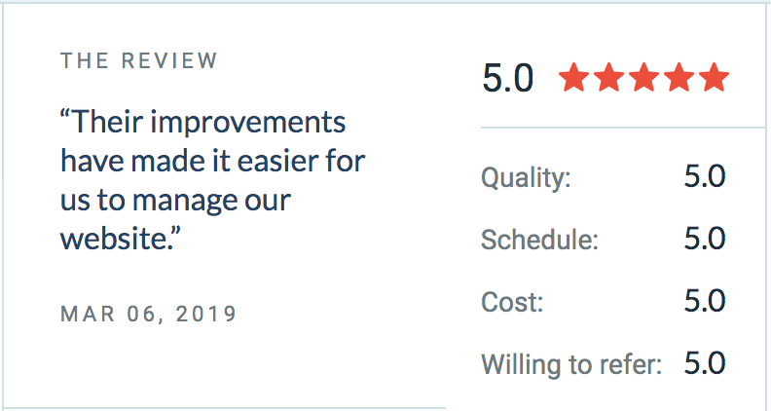Screen dimensions: 771x411
Task: Click the divider line under star rating
Action: pos(623,128)
